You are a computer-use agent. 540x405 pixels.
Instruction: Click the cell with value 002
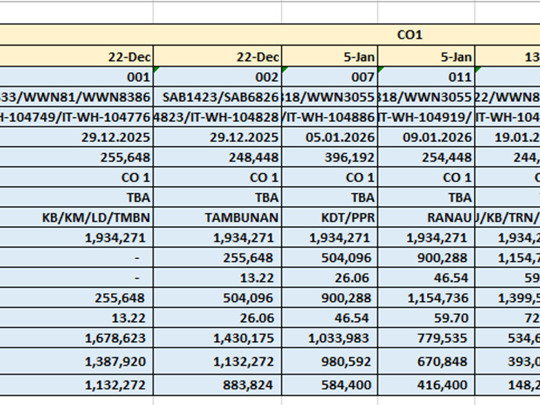coord(217,77)
